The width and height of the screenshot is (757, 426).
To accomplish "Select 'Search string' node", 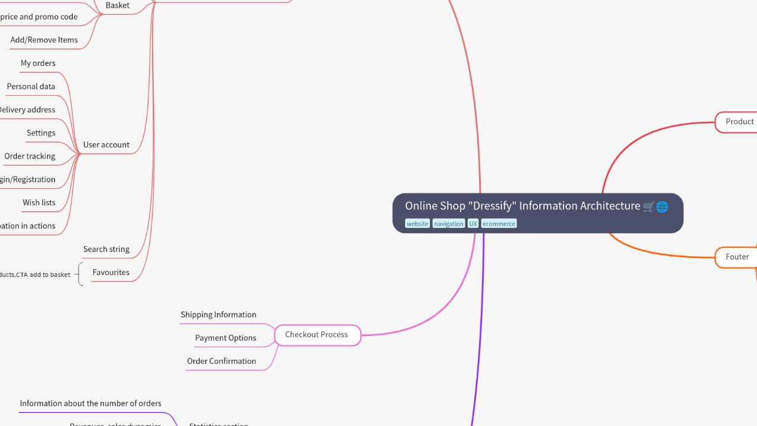I will (106, 249).
